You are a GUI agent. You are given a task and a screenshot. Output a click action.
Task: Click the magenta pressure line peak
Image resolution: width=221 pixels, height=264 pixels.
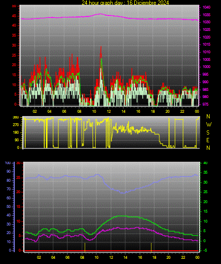(x=101, y=14)
